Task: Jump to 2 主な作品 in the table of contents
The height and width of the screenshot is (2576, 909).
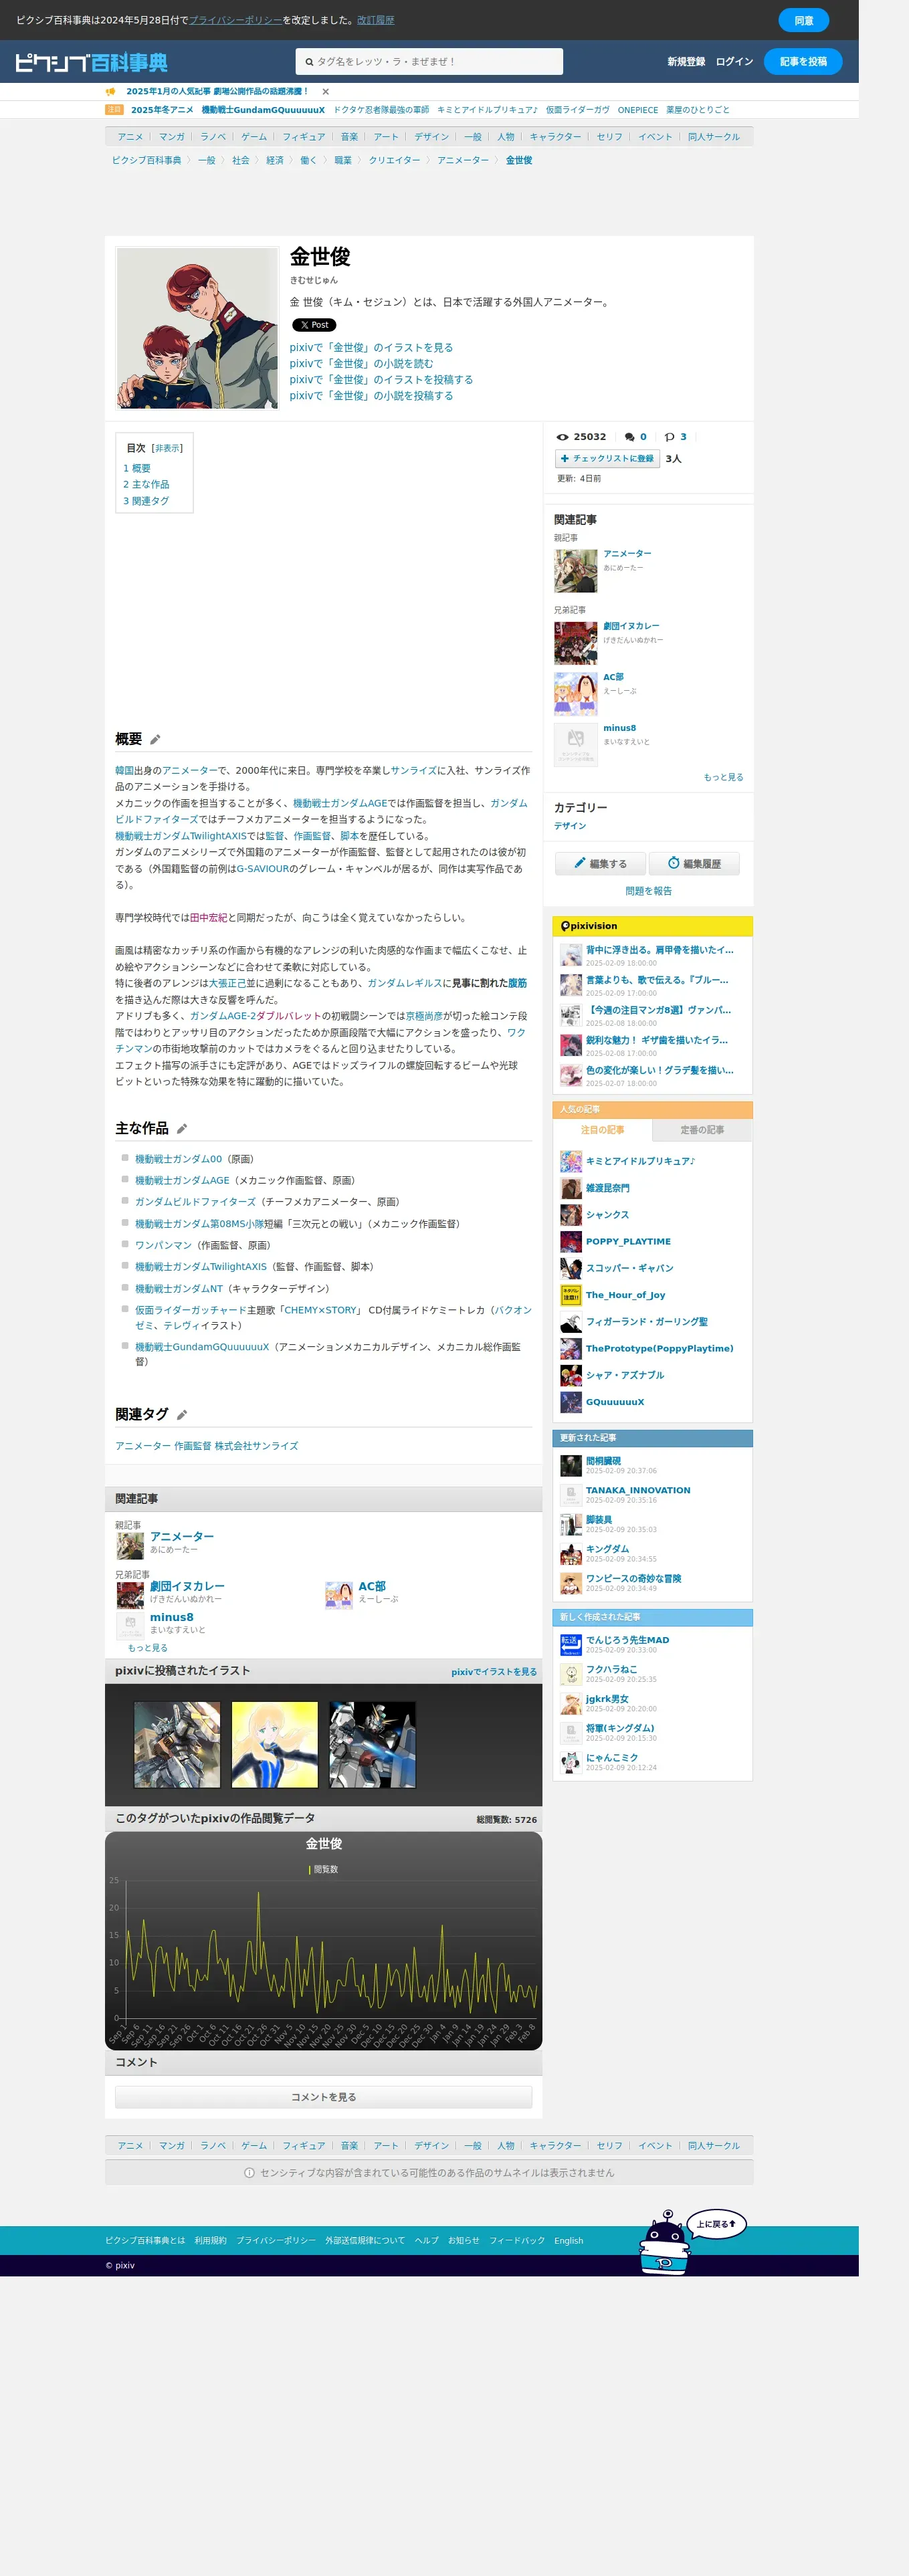Action: [146, 484]
